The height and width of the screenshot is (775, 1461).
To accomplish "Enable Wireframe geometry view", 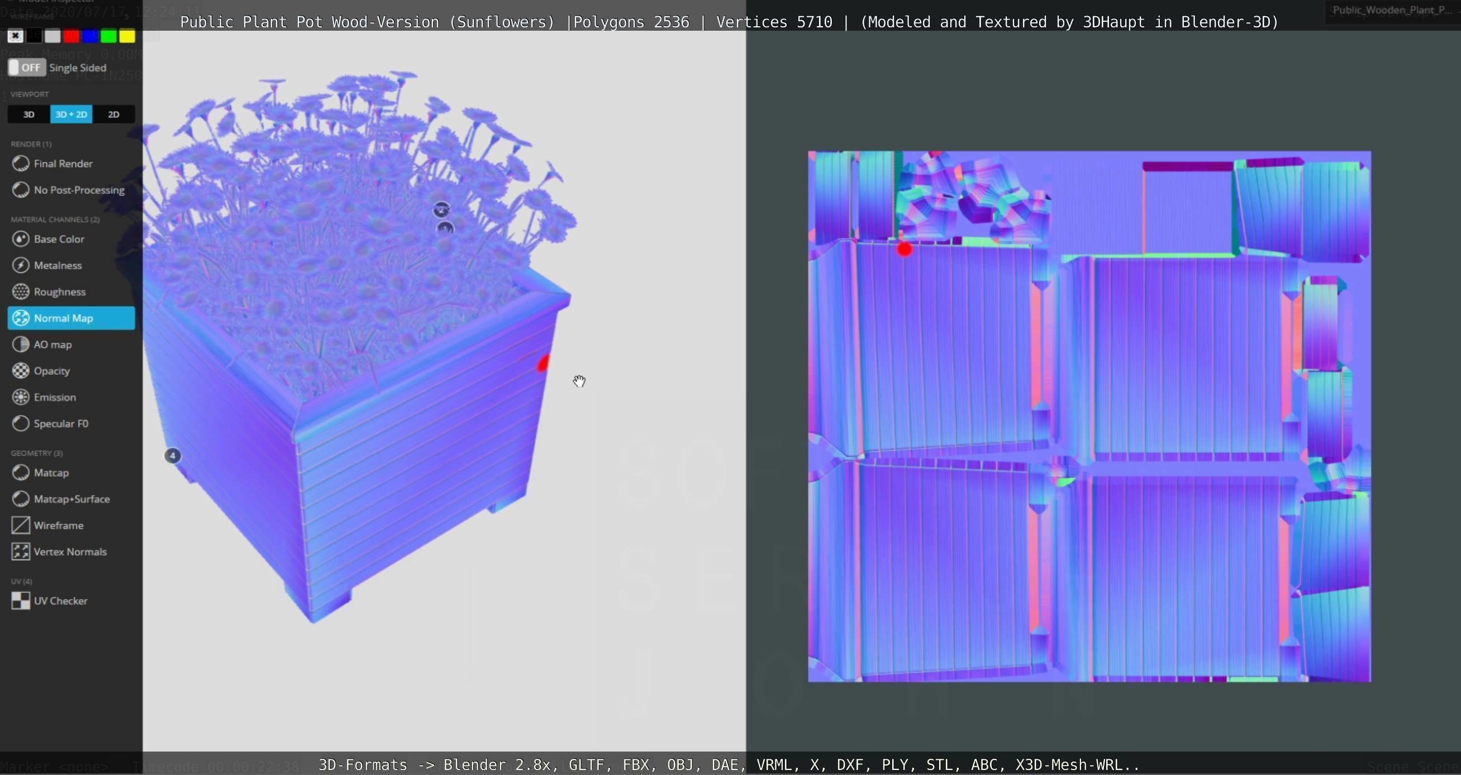I will pyautogui.click(x=58, y=525).
